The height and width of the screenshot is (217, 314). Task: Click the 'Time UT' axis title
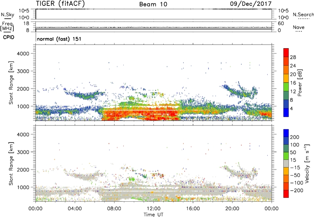(153, 215)
